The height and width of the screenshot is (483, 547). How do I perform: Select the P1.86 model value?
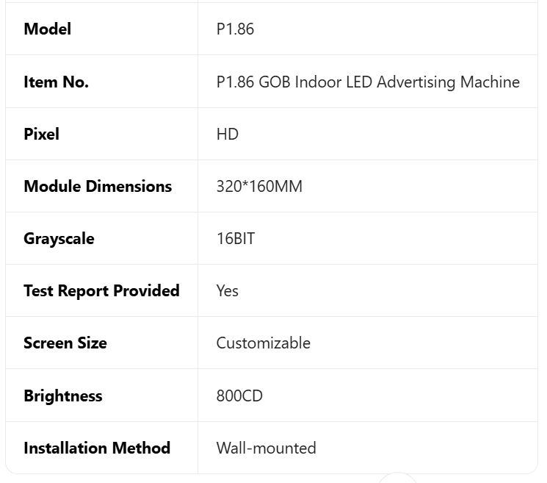235,29
